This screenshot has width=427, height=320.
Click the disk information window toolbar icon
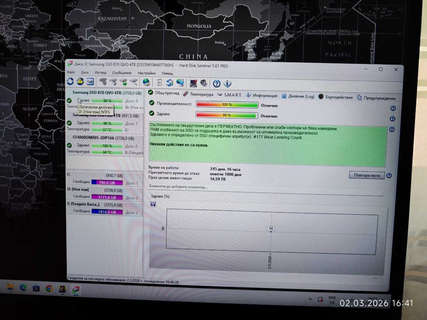tap(90, 81)
